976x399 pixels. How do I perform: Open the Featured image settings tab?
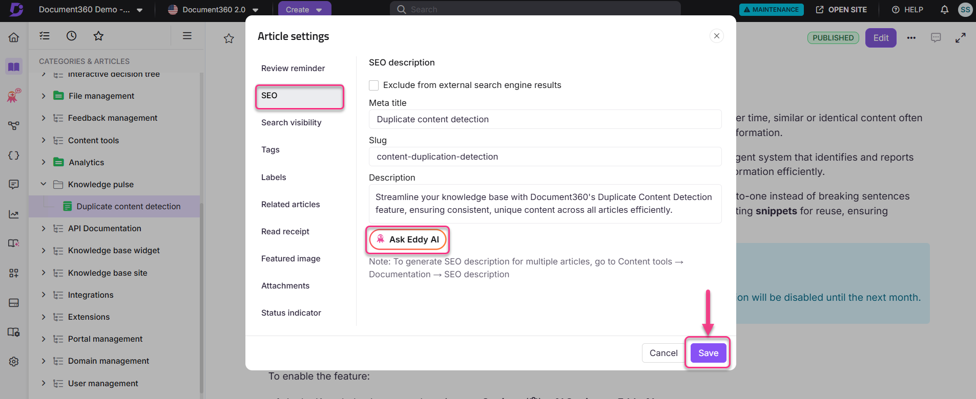click(x=291, y=259)
